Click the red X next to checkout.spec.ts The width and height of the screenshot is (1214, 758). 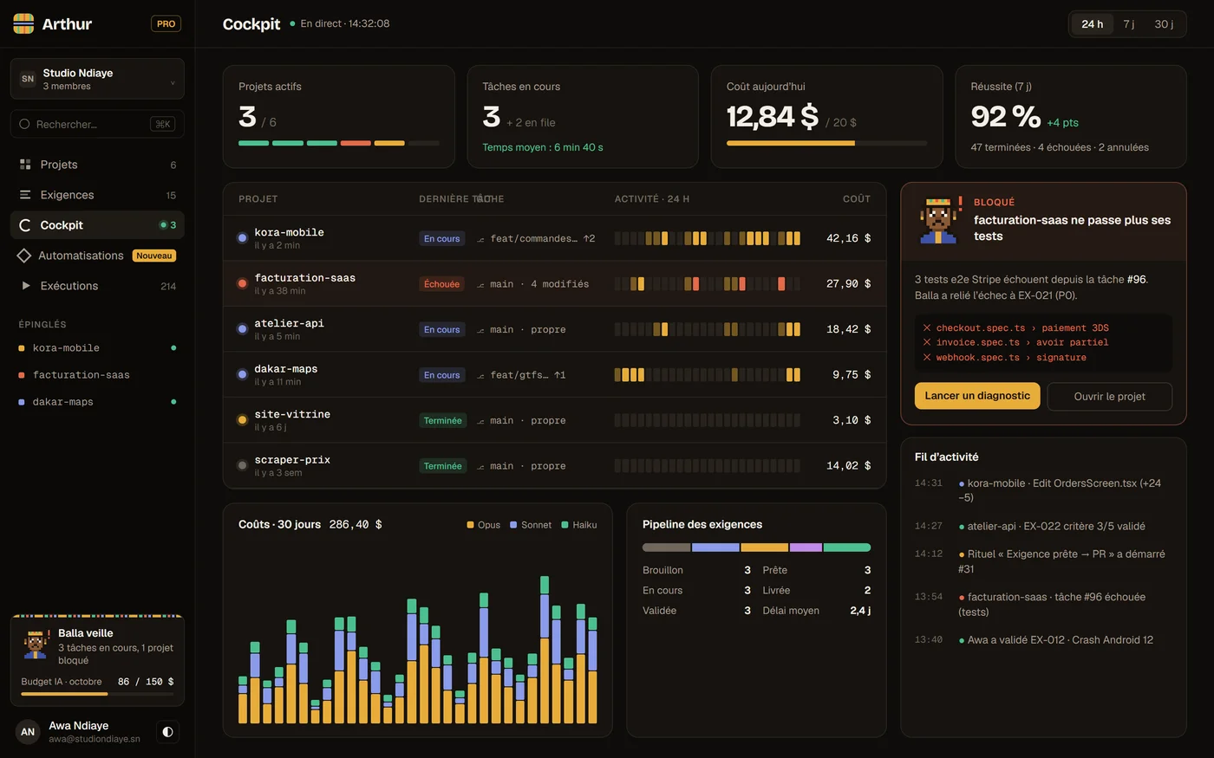click(927, 327)
